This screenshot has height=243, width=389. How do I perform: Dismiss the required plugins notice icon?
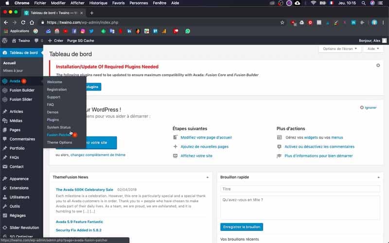[x=378, y=66]
